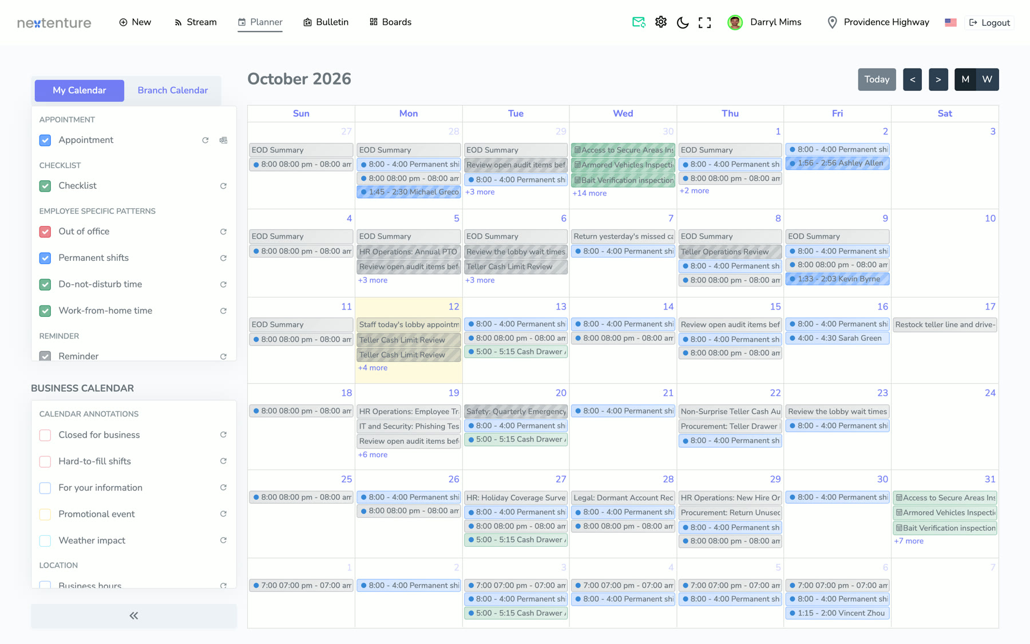Image resolution: width=1030 pixels, height=644 pixels.
Task: Open the Stream menu
Action: (x=195, y=22)
